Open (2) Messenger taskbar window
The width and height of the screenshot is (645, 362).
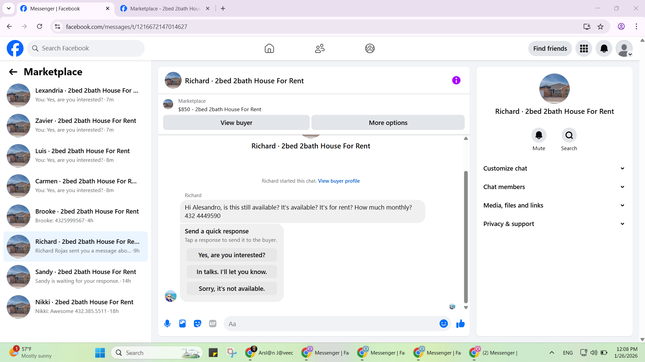[494, 353]
